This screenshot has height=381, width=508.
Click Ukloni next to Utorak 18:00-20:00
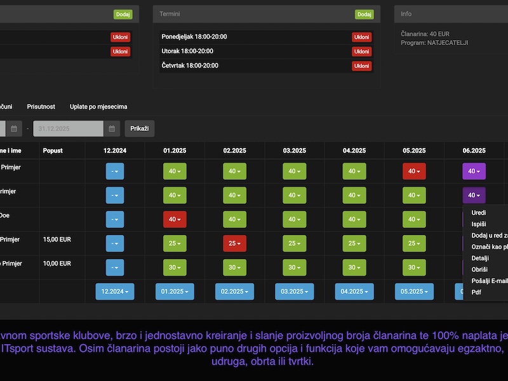pos(361,51)
